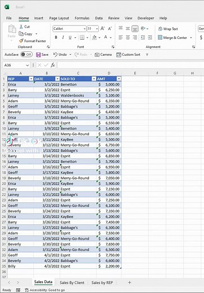Image resolution: width=204 pixels, height=293 pixels.
Task: Select cell containing Waldenbooks
Action: coord(78,95)
